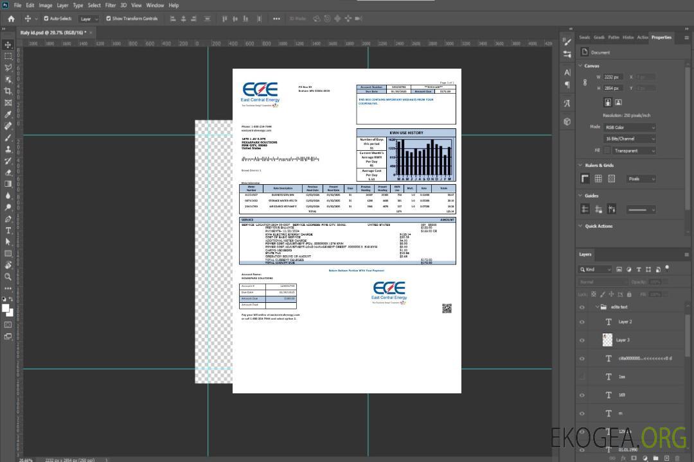Filter layers by type (T) icon
This screenshot has width=694, height=462.
(x=639, y=269)
